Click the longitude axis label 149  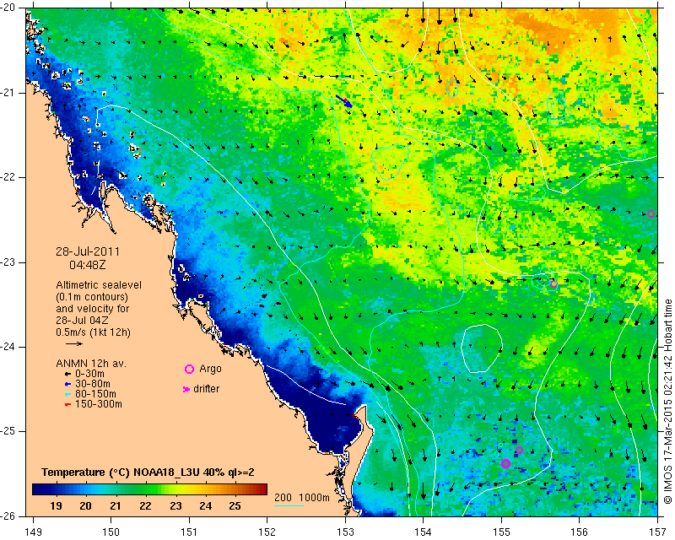(34, 532)
